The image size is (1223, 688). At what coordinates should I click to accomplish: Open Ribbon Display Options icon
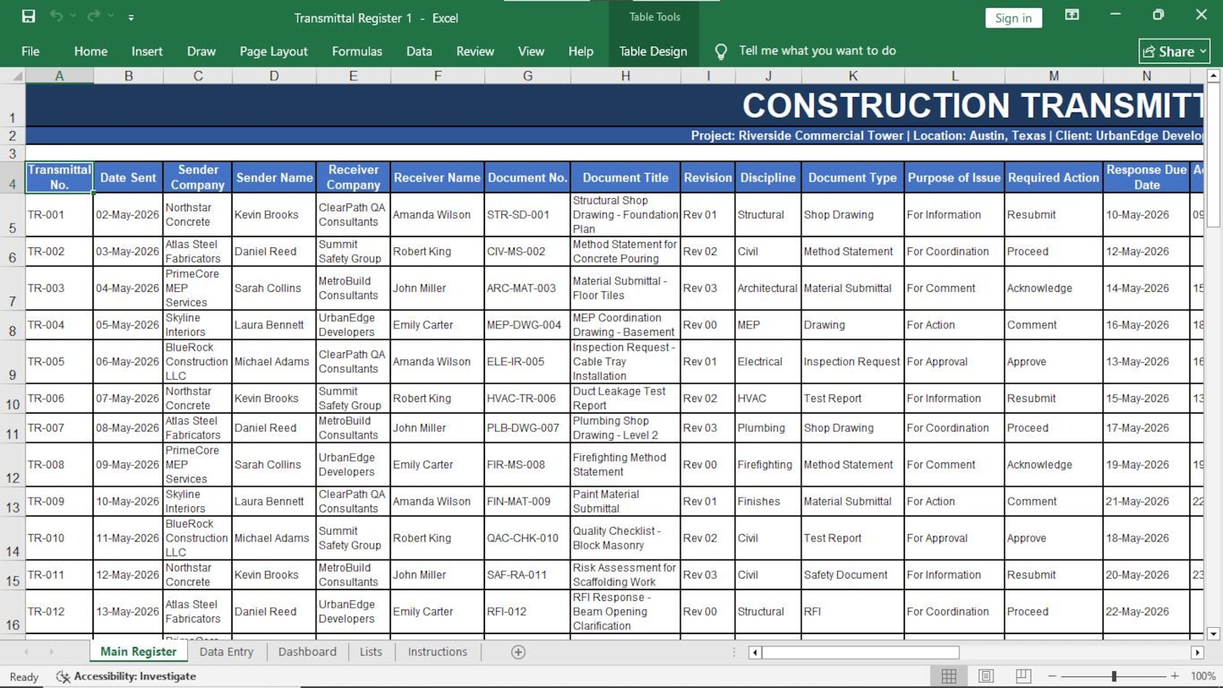(1071, 15)
